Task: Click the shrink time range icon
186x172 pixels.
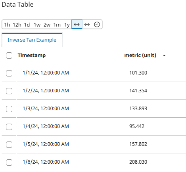Action: pyautogui.click(x=87, y=25)
